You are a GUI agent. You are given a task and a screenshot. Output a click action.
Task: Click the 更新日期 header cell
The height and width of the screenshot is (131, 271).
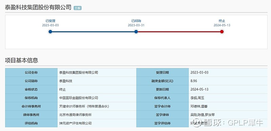coord(163,89)
